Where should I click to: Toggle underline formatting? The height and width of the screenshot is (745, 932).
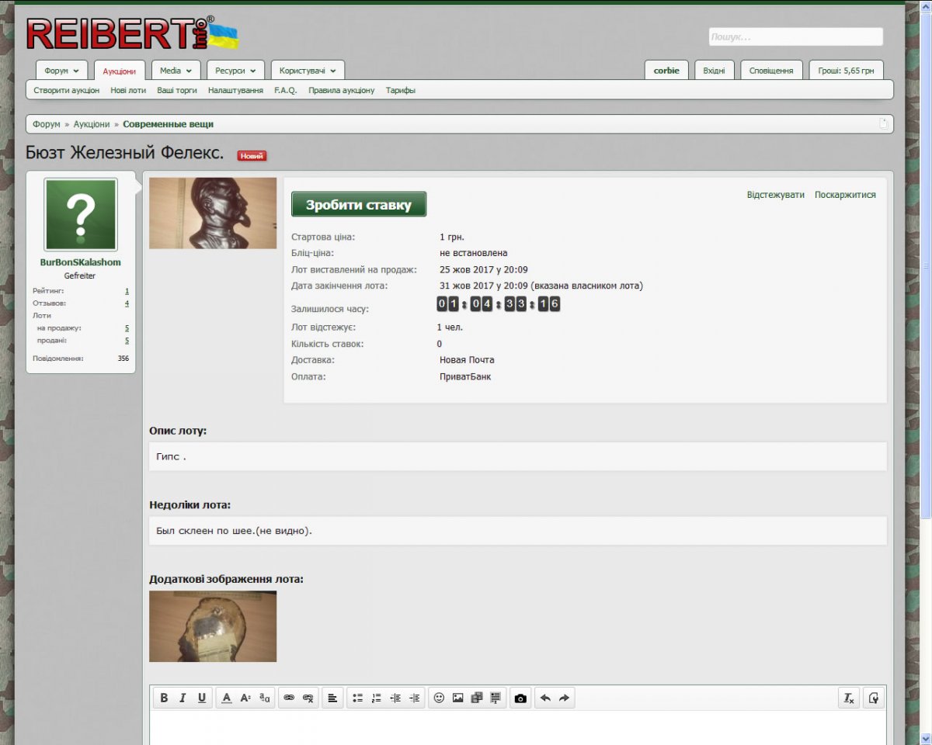click(x=202, y=698)
